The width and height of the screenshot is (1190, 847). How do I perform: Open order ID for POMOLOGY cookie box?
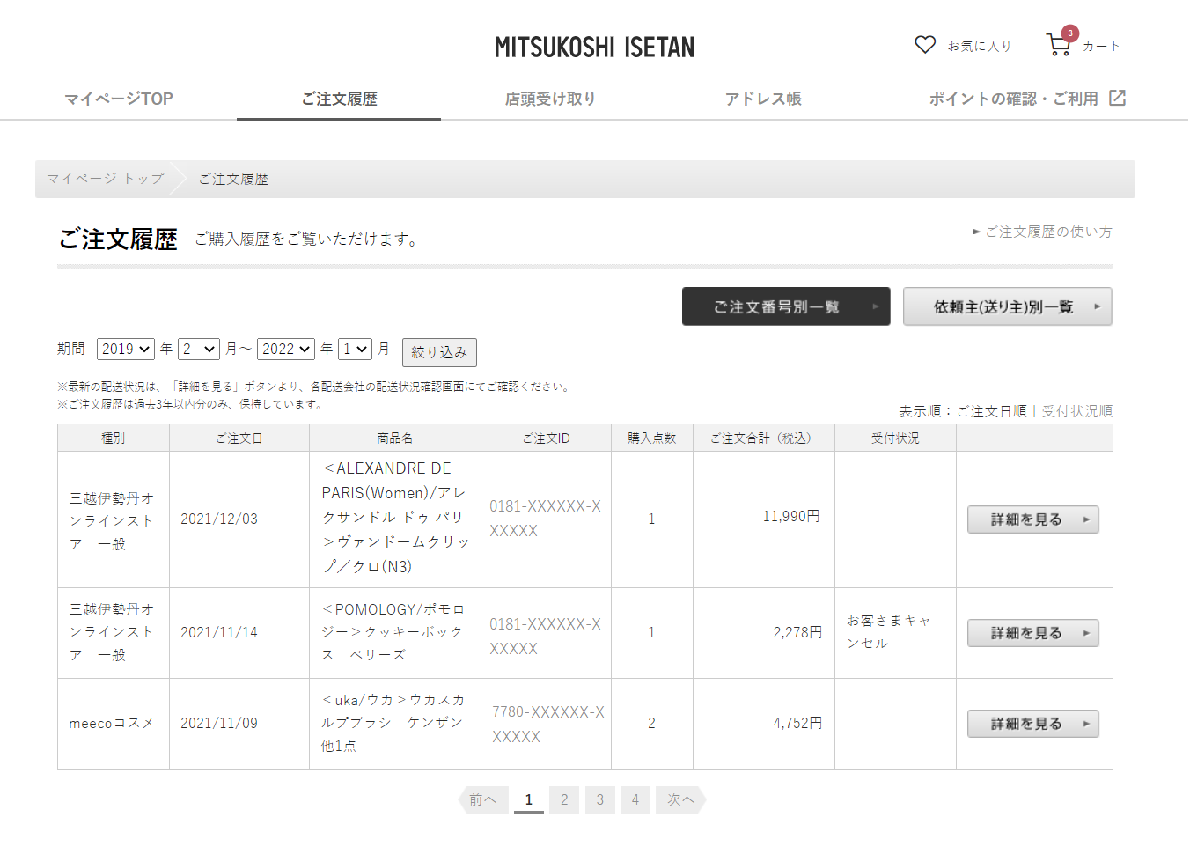pos(545,637)
